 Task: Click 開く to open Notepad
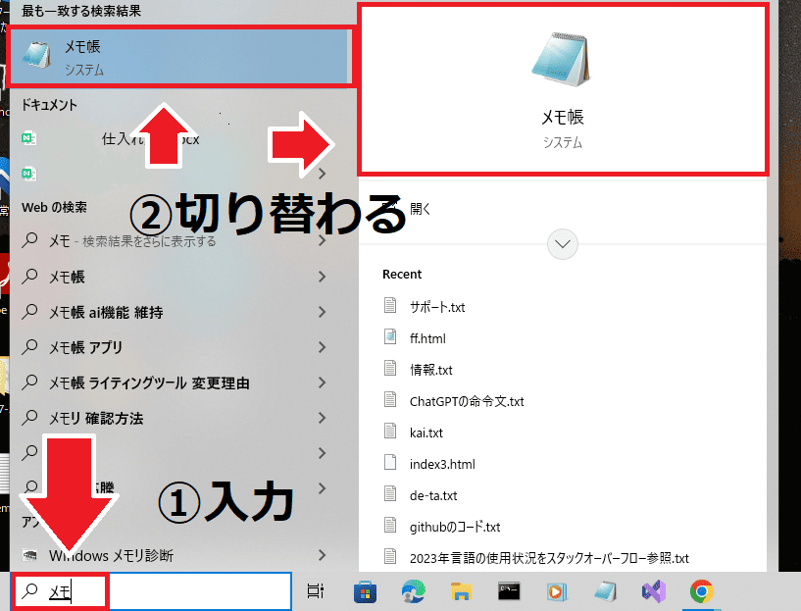point(421,209)
